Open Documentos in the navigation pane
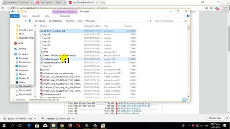230x129 pixels. [23, 62]
